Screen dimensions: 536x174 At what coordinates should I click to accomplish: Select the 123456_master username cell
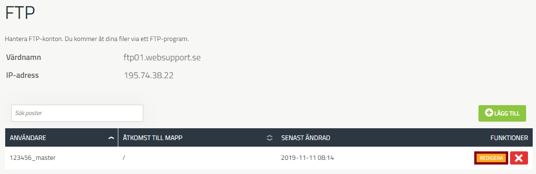tap(33, 158)
